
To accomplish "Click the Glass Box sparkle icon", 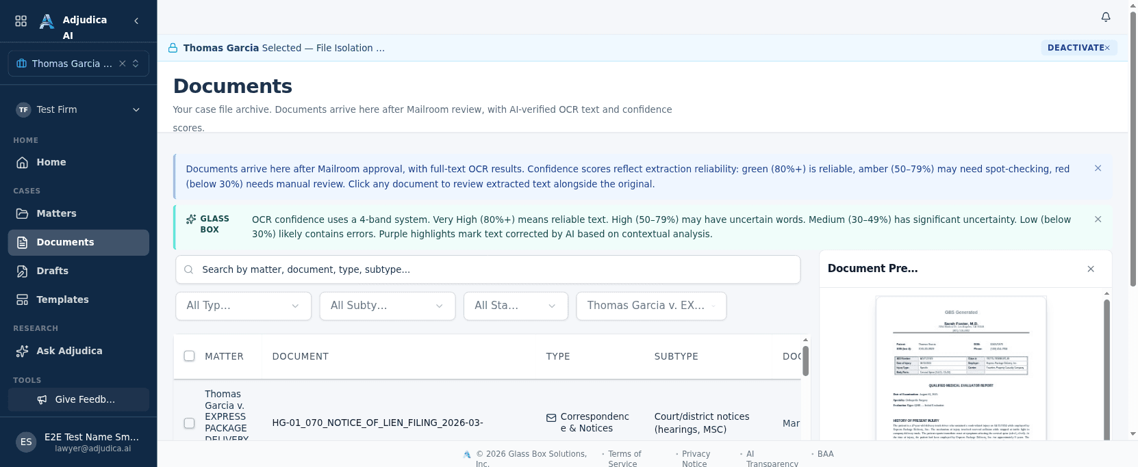I will (x=191, y=219).
